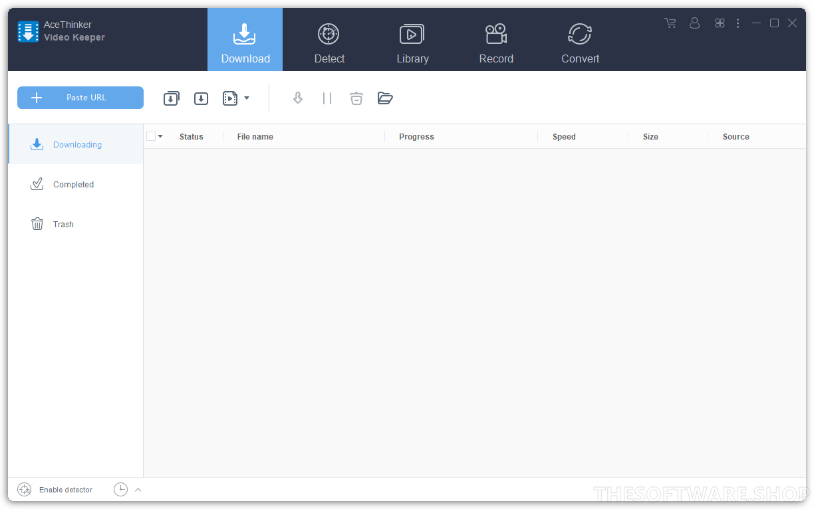This screenshot has width=814, height=509.
Task: Click the single download box icon
Action: pos(201,98)
